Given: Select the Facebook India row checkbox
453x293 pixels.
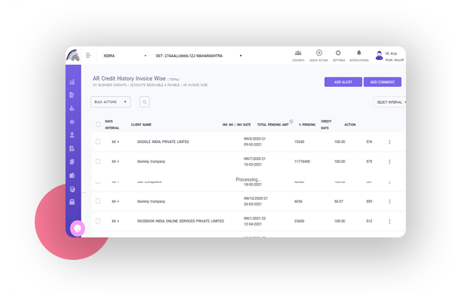Looking at the screenshot, I should point(98,221).
